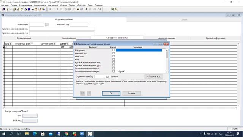Tick Кроме checkbox for Внешний код row
The image size is (243, 137).
(x=114, y=53)
